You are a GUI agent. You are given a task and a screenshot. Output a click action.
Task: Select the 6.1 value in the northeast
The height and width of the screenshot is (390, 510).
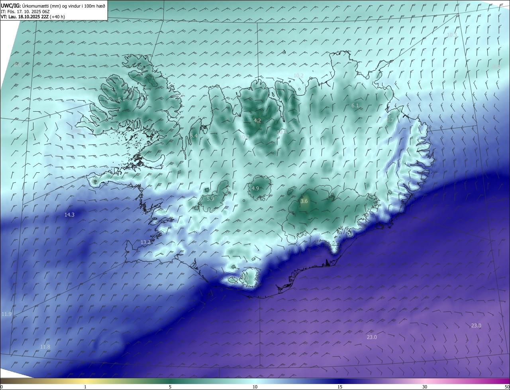[355, 106]
